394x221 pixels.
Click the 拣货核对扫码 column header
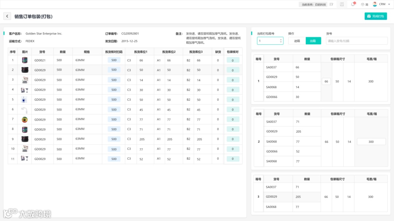coord(114,52)
